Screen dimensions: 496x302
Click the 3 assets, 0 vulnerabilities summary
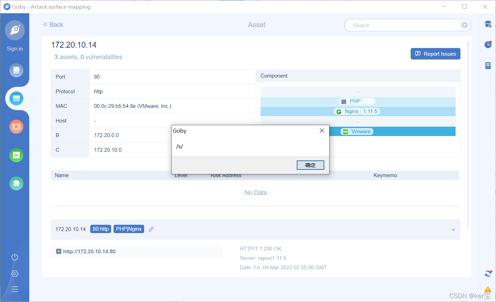coord(88,57)
